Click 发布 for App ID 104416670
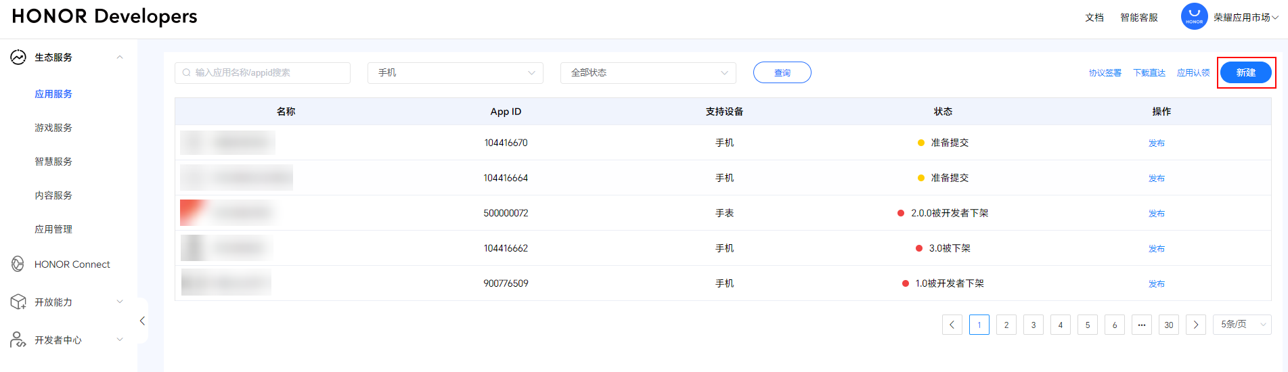This screenshot has width=1288, height=372. (x=1156, y=143)
